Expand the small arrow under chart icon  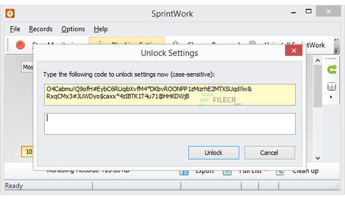331,97
